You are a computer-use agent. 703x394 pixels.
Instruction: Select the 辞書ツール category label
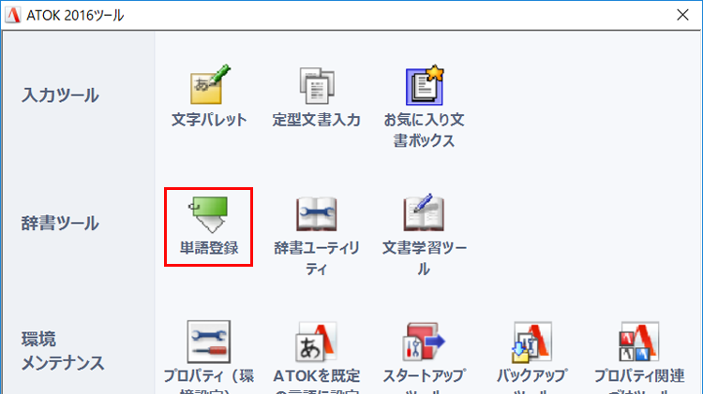click(60, 223)
